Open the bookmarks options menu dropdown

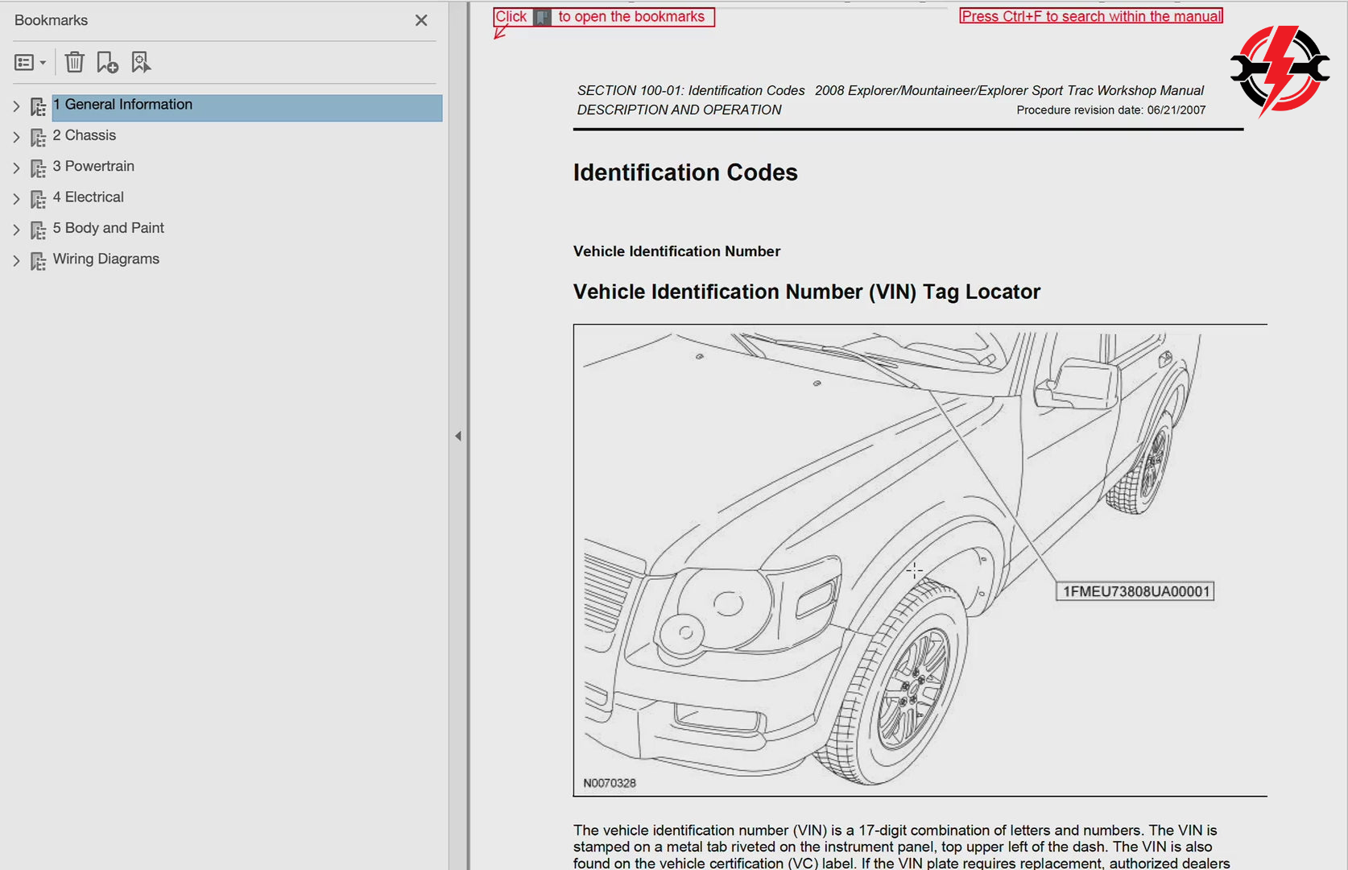[30, 62]
